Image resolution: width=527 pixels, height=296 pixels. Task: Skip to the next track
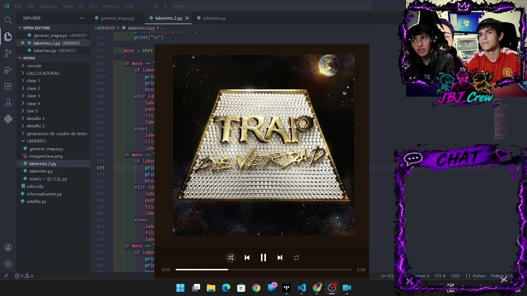point(280,258)
